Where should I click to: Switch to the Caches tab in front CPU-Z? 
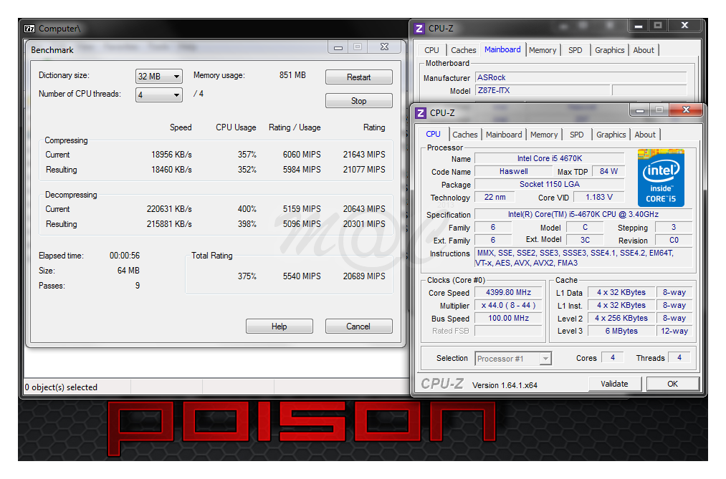click(x=464, y=135)
